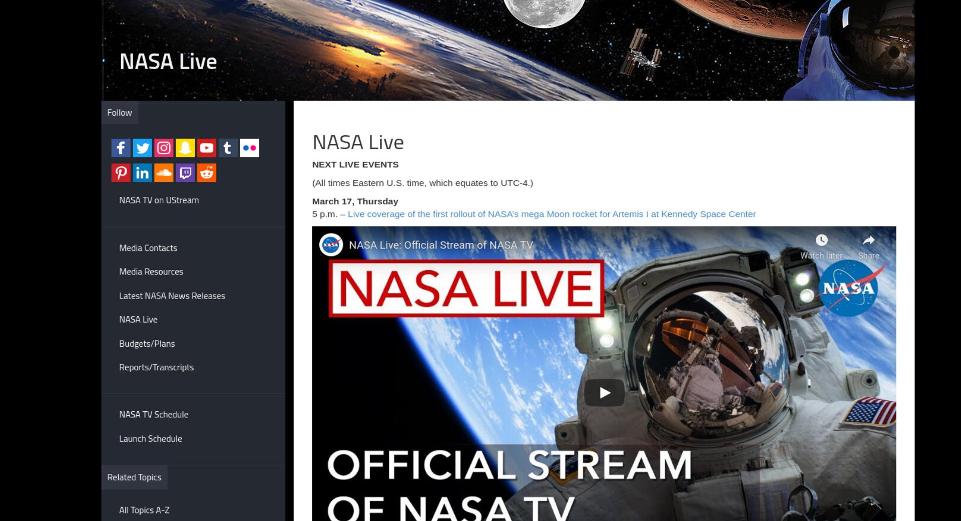Screen dimensions: 961x521
Task: Click the NASA Live page heading
Action: pyautogui.click(x=358, y=142)
